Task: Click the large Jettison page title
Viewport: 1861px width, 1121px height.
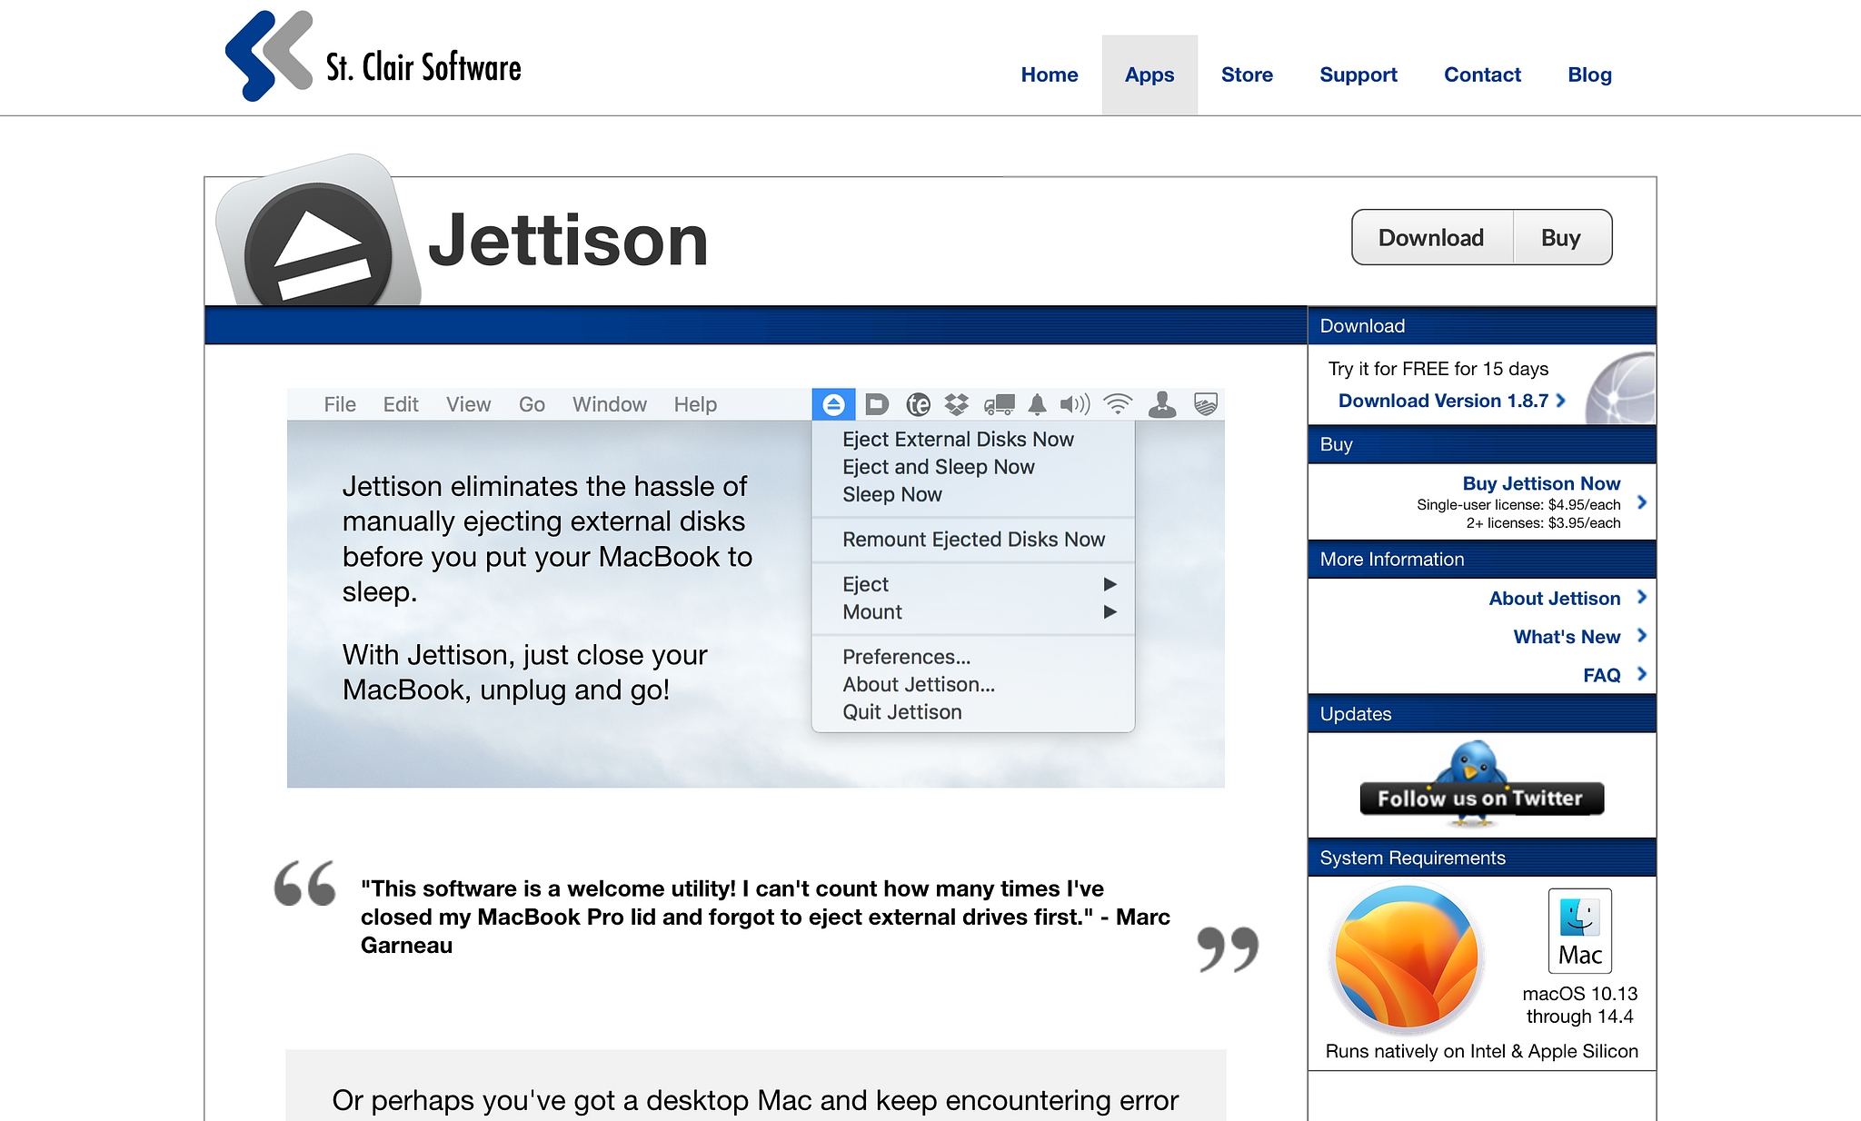Action: [x=568, y=240]
